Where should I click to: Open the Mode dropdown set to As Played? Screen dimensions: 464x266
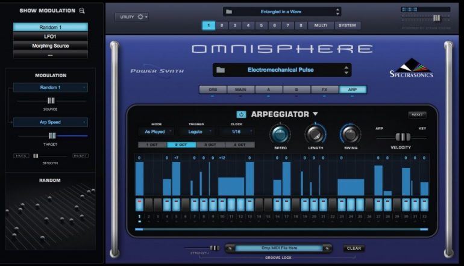(x=155, y=131)
